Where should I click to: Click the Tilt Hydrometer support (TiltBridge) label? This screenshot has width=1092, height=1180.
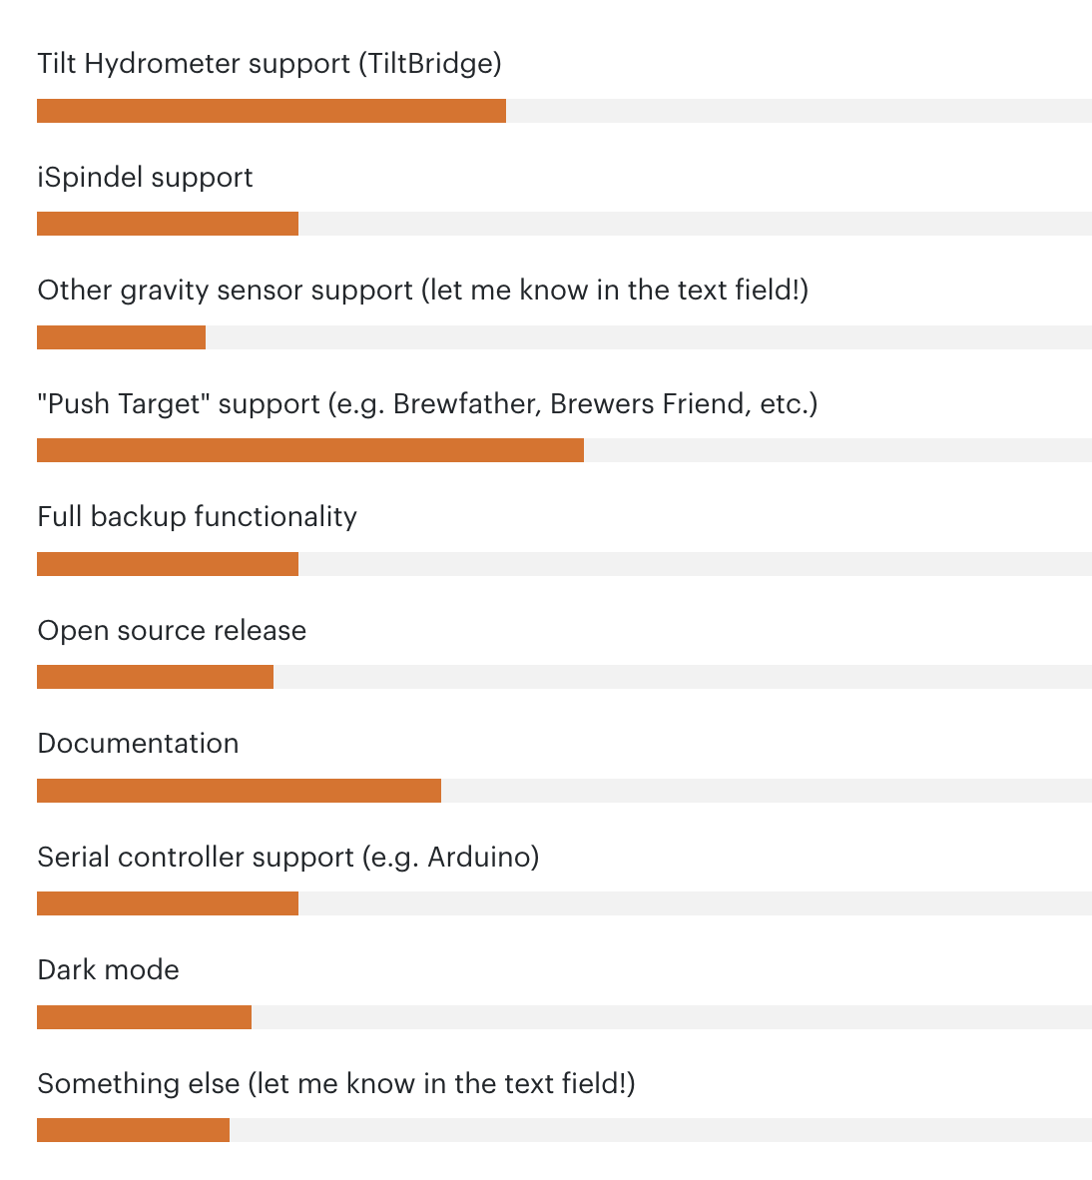(x=270, y=64)
